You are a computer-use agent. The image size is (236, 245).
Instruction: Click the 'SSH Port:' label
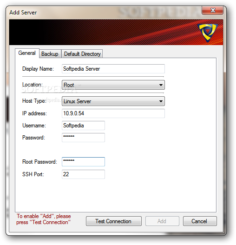click(x=33, y=174)
